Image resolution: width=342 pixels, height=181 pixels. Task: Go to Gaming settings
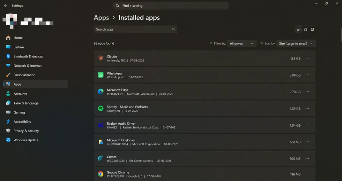(36, 112)
